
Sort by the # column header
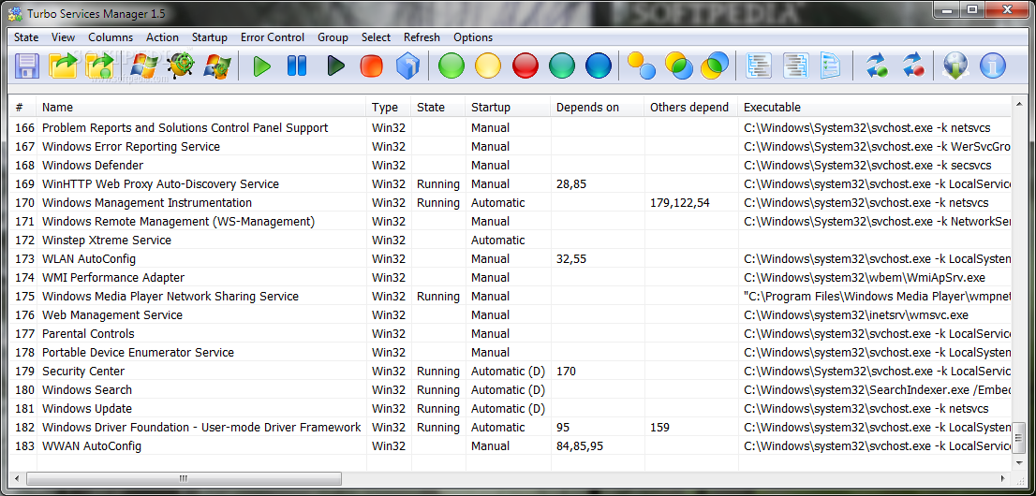click(x=23, y=107)
